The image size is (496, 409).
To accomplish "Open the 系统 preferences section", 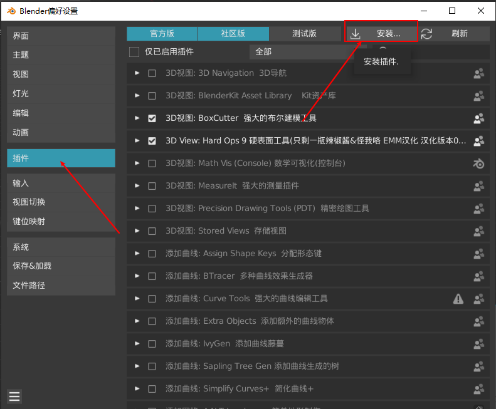I will point(61,247).
